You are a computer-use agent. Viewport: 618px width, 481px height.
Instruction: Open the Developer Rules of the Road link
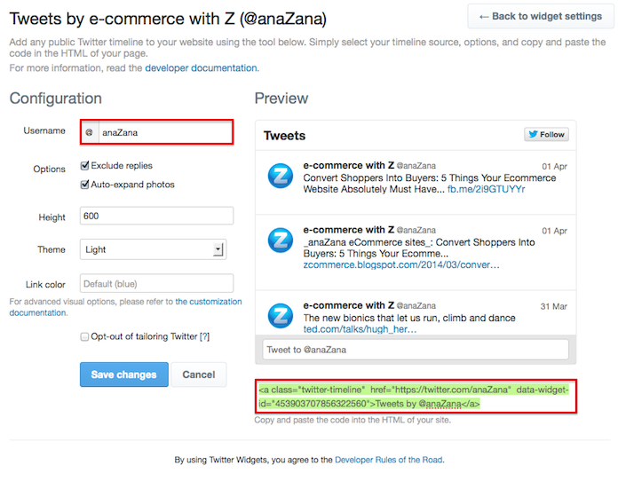389,460
